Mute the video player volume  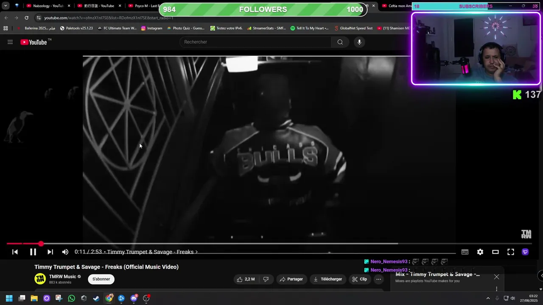65,252
